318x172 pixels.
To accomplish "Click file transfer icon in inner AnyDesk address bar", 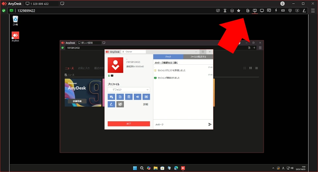I will pyautogui.click(x=249, y=48).
